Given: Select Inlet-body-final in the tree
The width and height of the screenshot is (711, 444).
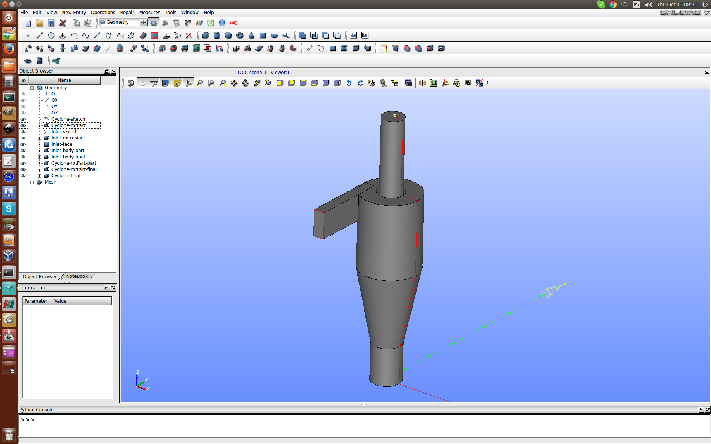Looking at the screenshot, I should pyautogui.click(x=68, y=157).
